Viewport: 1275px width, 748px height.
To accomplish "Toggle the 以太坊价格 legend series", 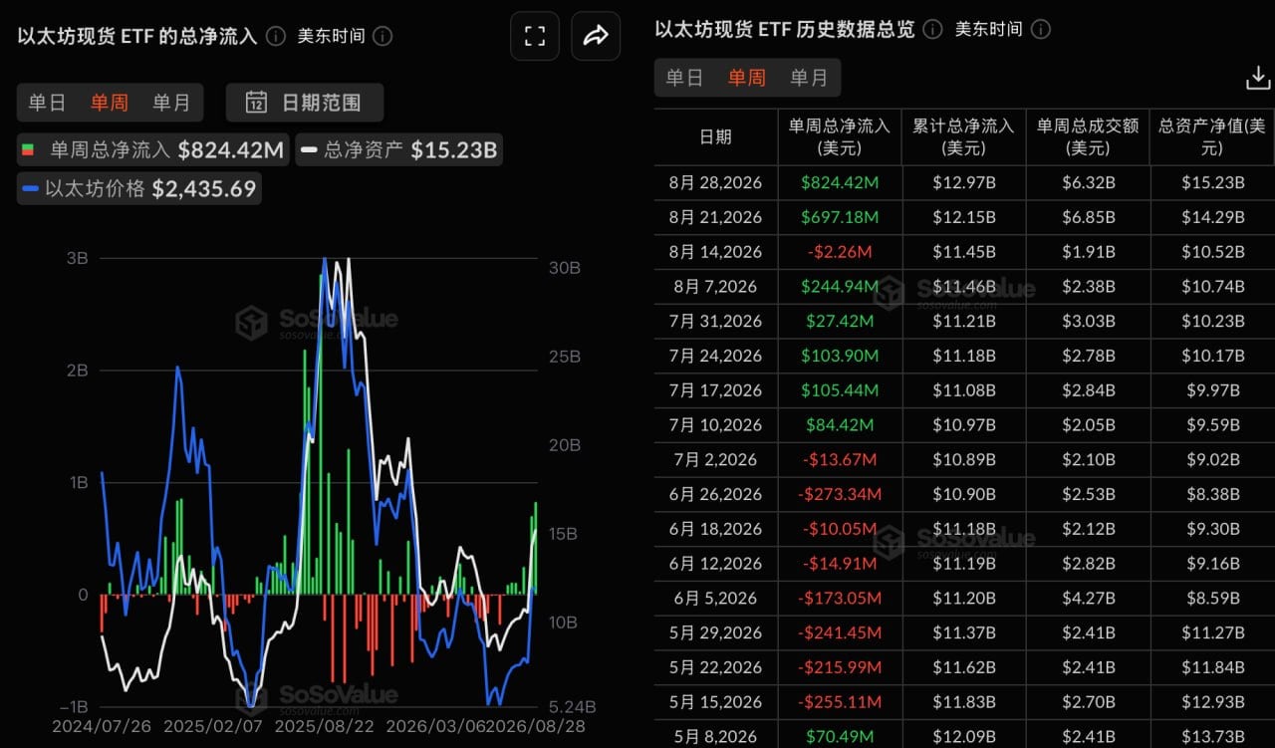I will click(x=139, y=188).
